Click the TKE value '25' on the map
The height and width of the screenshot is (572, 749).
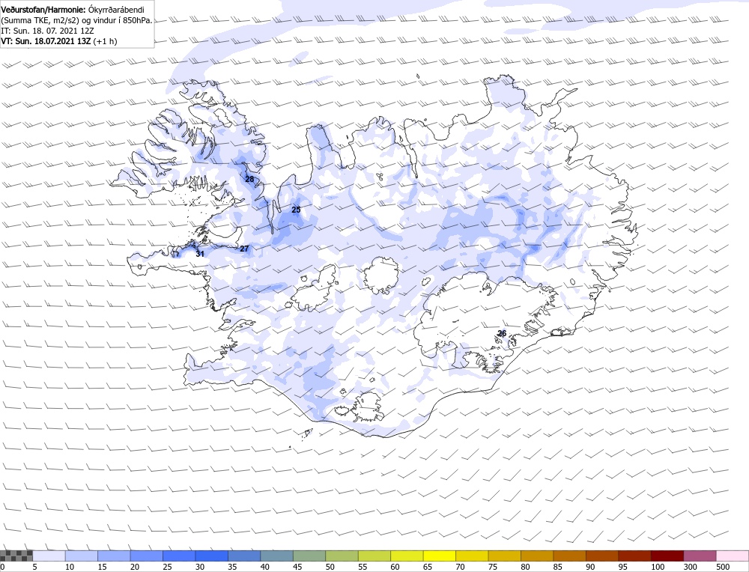(x=296, y=210)
